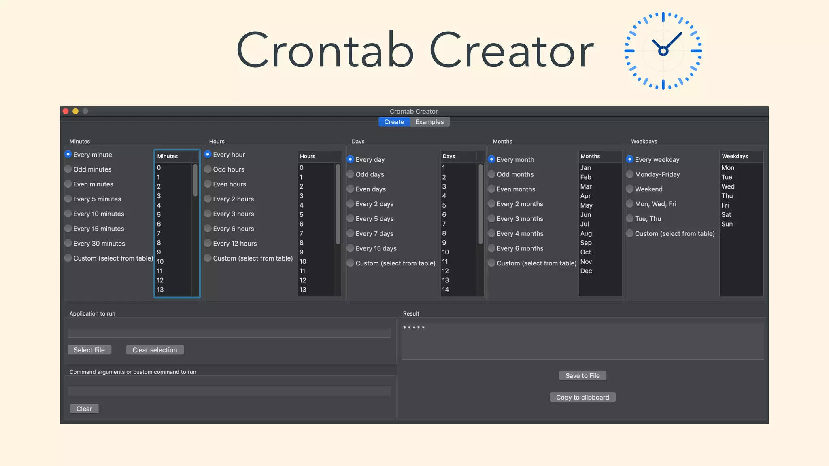The height and width of the screenshot is (466, 829).
Task: Select minute 5 in Minutes table
Action: (x=174, y=214)
